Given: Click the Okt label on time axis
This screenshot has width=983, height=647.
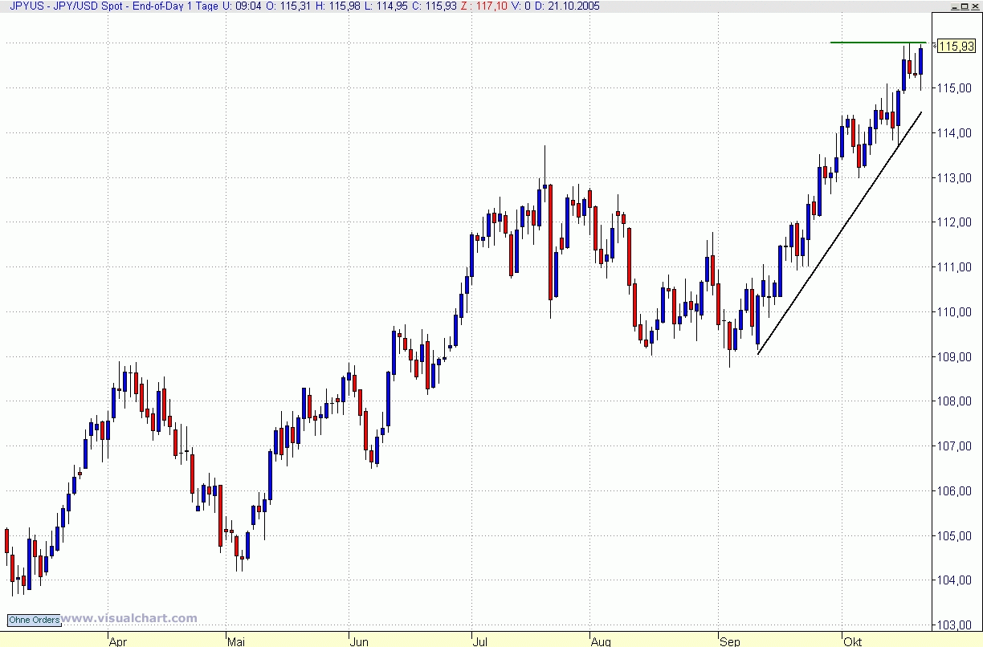Looking at the screenshot, I should [x=853, y=641].
